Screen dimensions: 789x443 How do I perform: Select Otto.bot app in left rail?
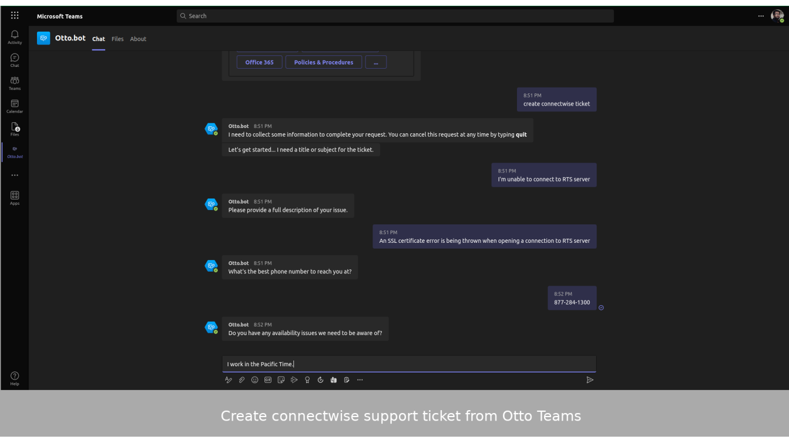[14, 152]
